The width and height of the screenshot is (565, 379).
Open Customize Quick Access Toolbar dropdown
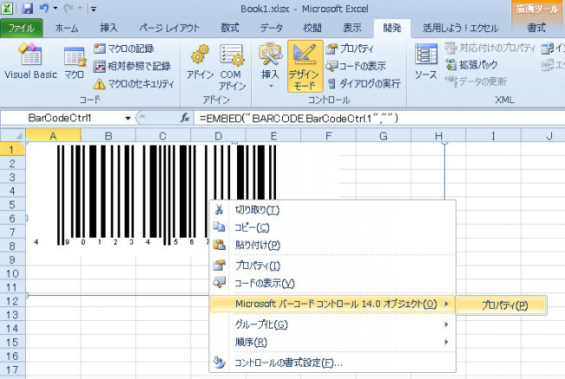(93, 9)
